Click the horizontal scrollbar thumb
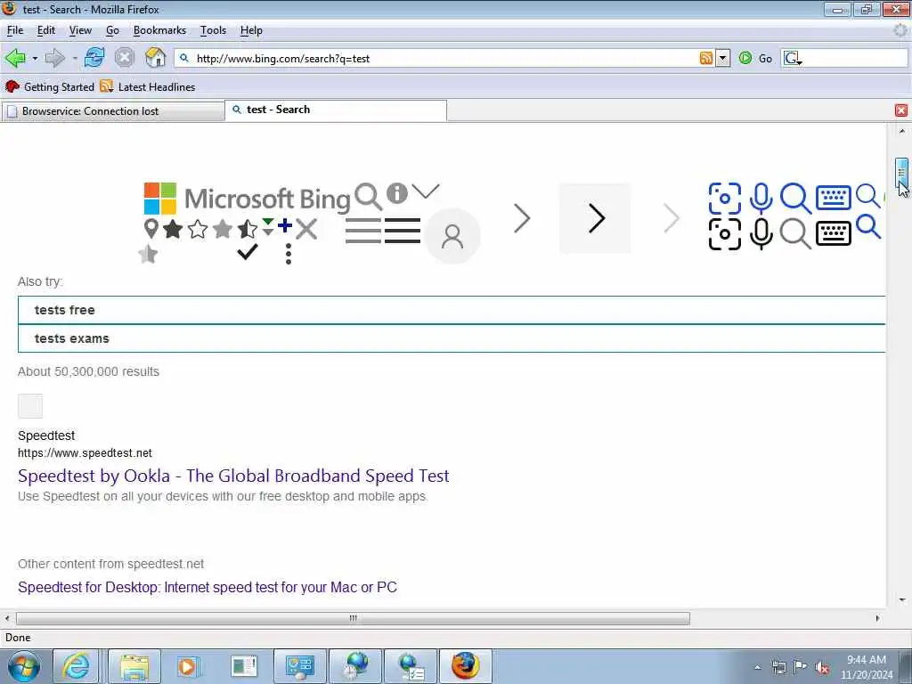 [353, 618]
